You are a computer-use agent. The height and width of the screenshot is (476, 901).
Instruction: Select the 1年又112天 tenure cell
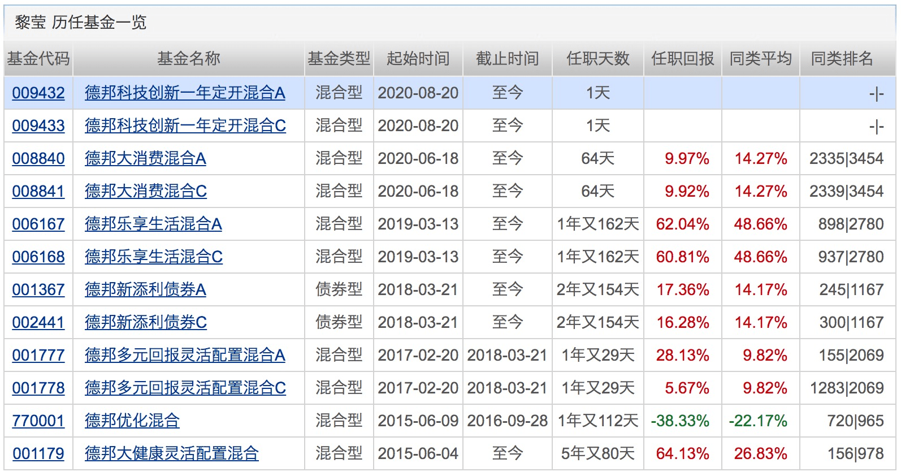598,421
